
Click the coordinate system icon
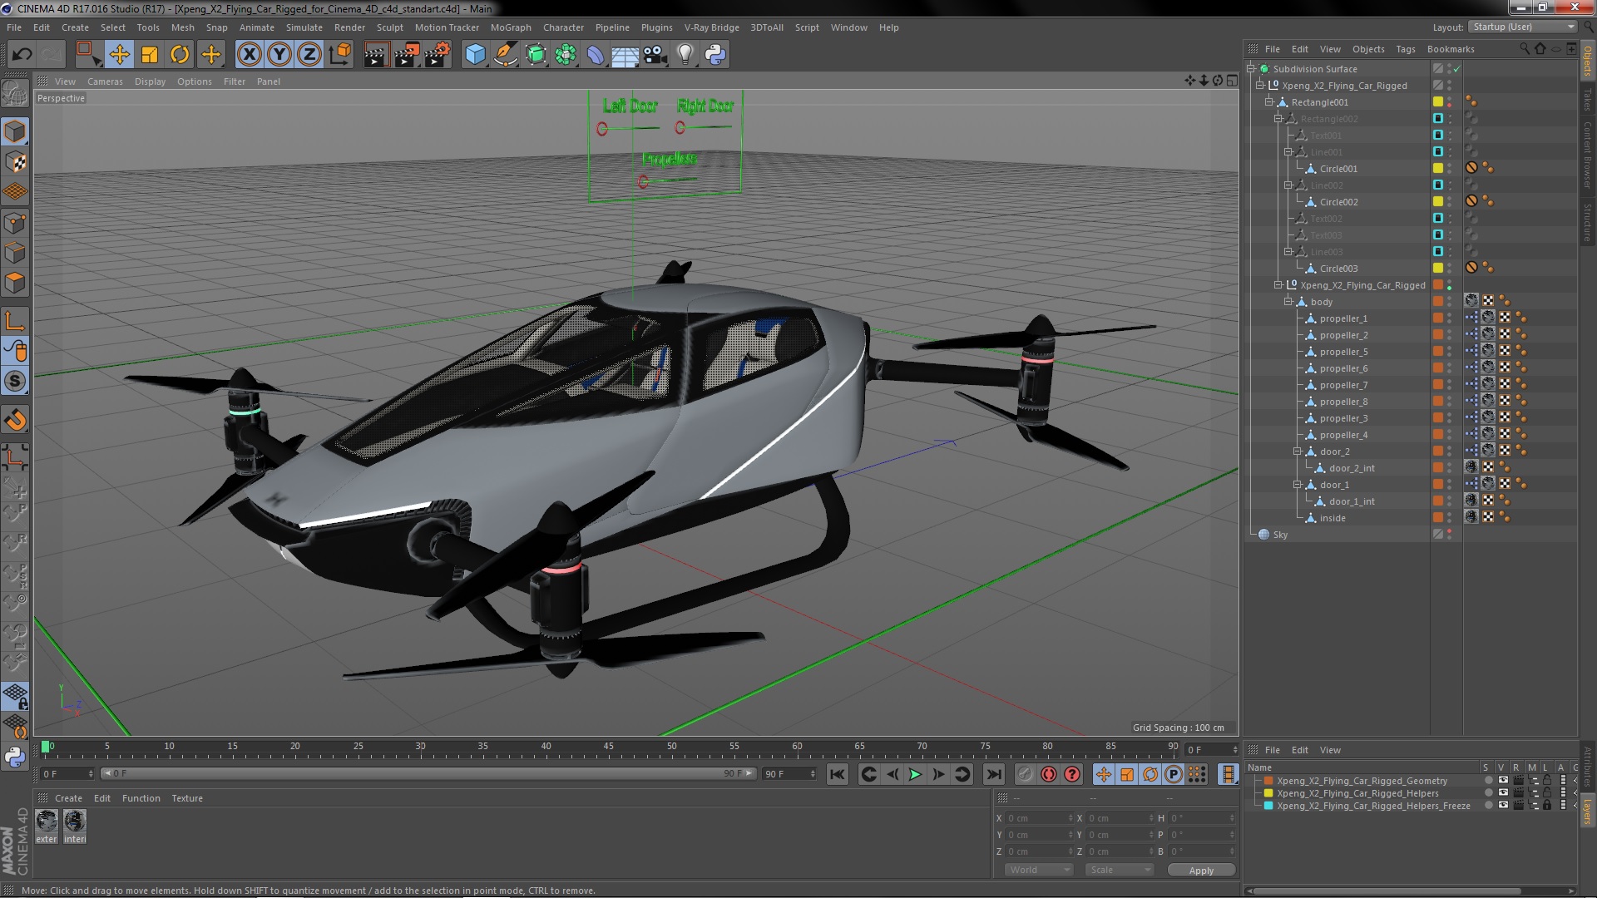point(340,55)
